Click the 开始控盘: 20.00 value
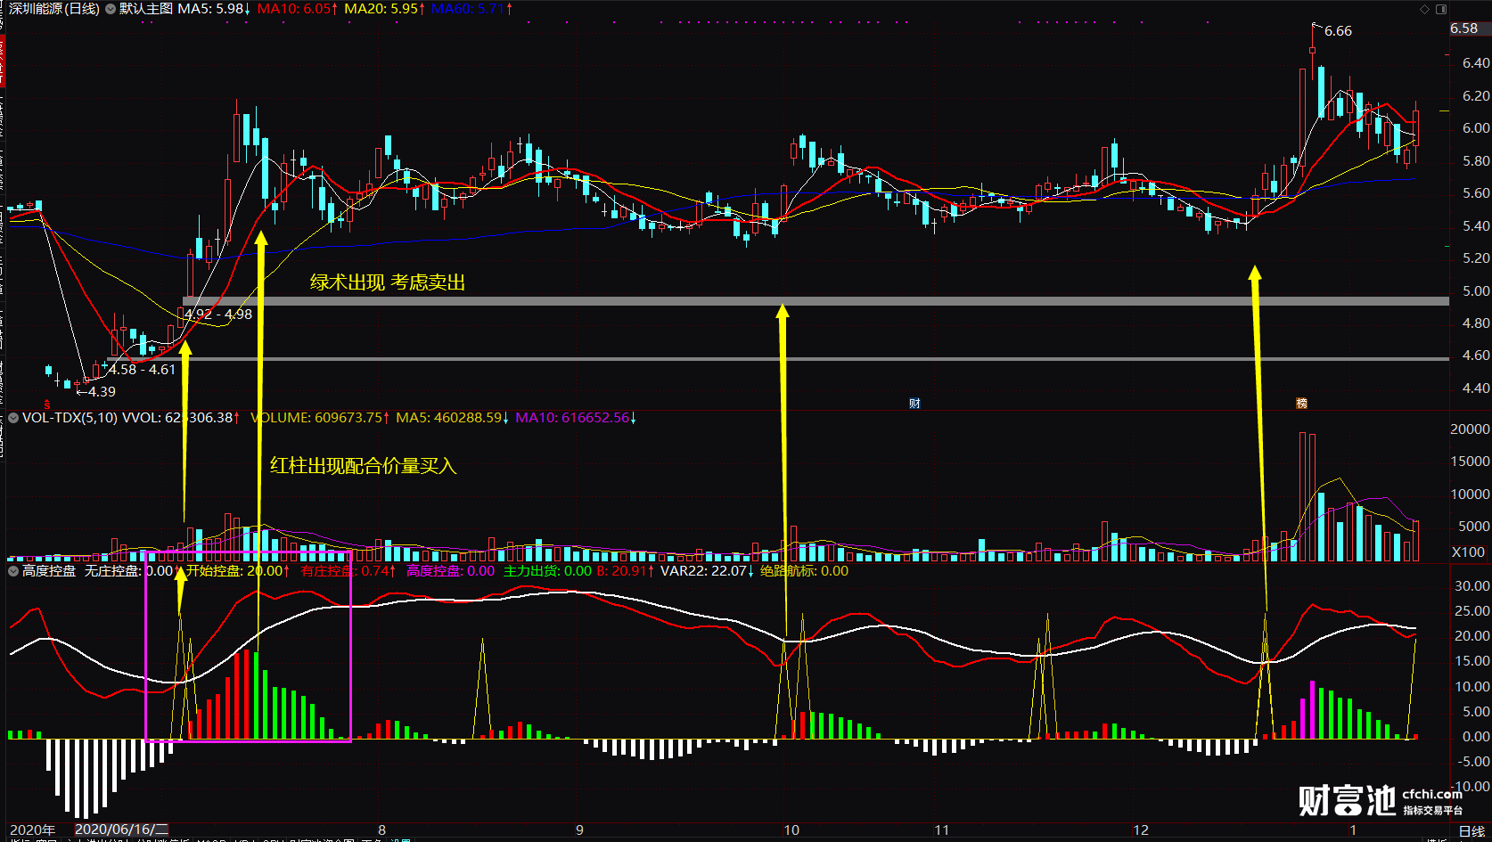 point(238,571)
